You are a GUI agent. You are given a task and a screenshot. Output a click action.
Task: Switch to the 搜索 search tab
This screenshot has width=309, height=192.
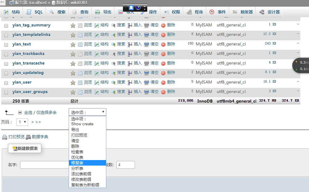tap(57, 12)
